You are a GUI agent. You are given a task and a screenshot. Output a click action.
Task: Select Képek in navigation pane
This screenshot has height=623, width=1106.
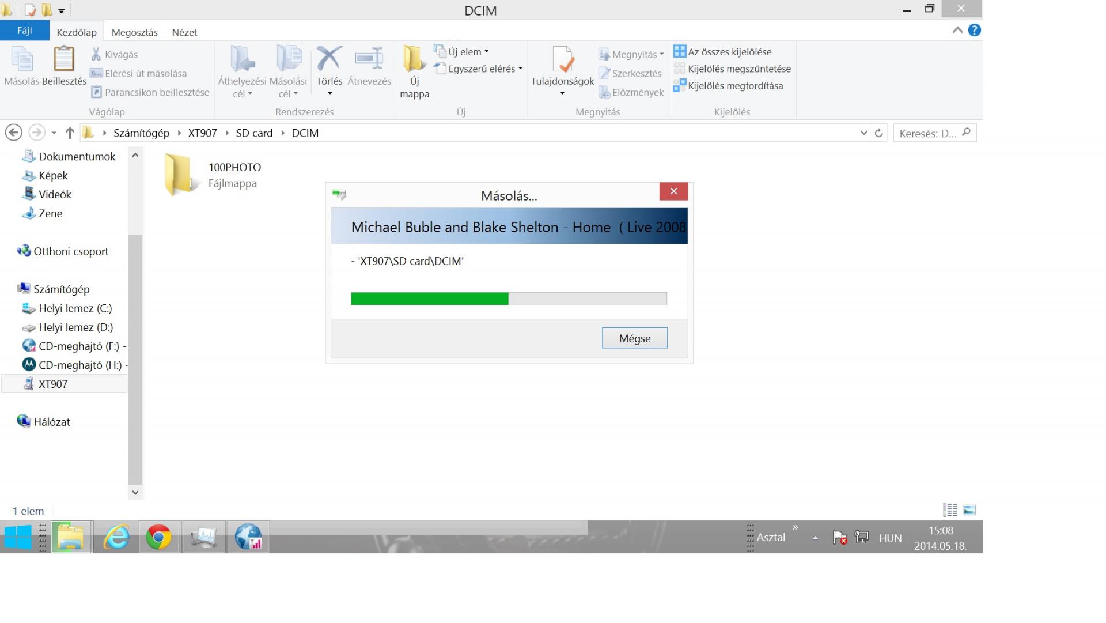pos(46,175)
